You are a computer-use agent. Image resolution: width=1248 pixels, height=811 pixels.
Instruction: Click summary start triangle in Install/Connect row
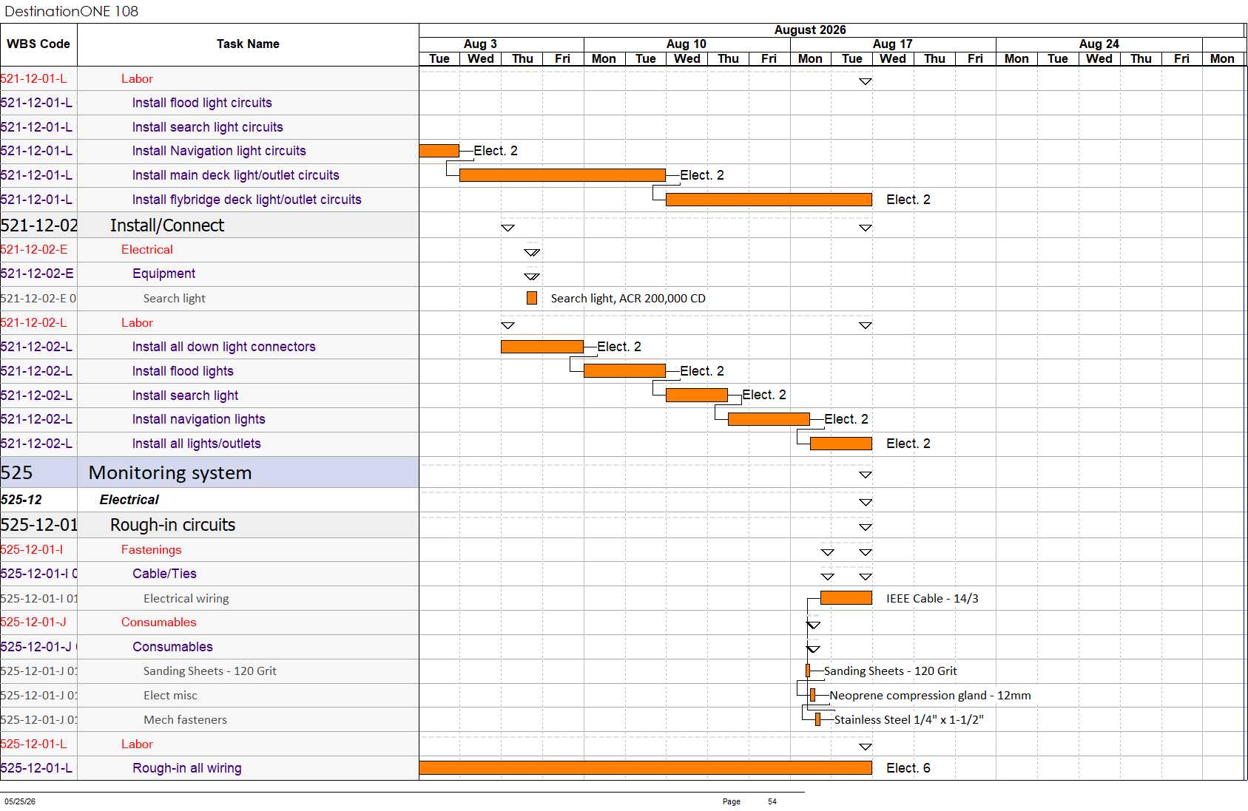point(507,228)
